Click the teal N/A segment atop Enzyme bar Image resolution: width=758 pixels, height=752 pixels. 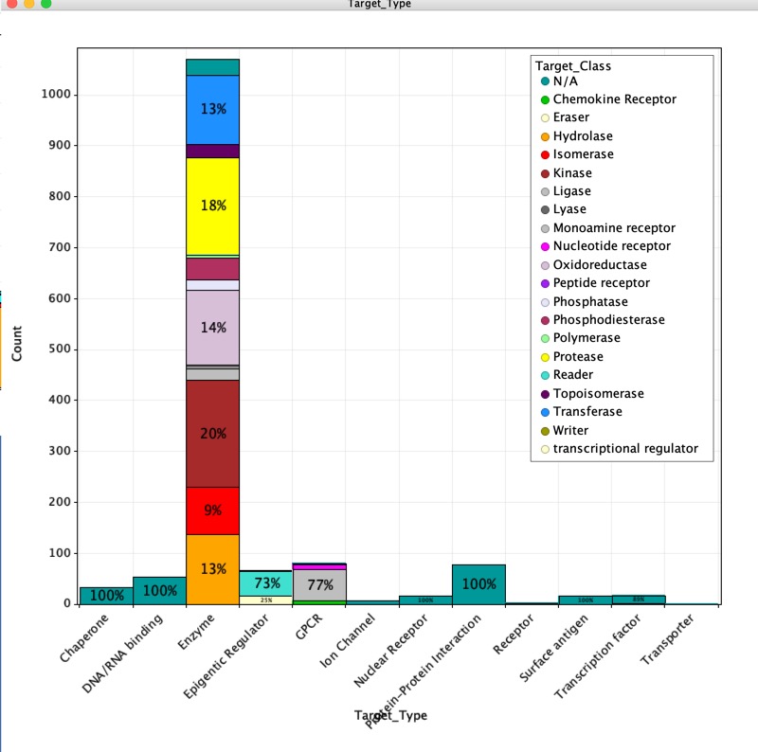click(212, 67)
